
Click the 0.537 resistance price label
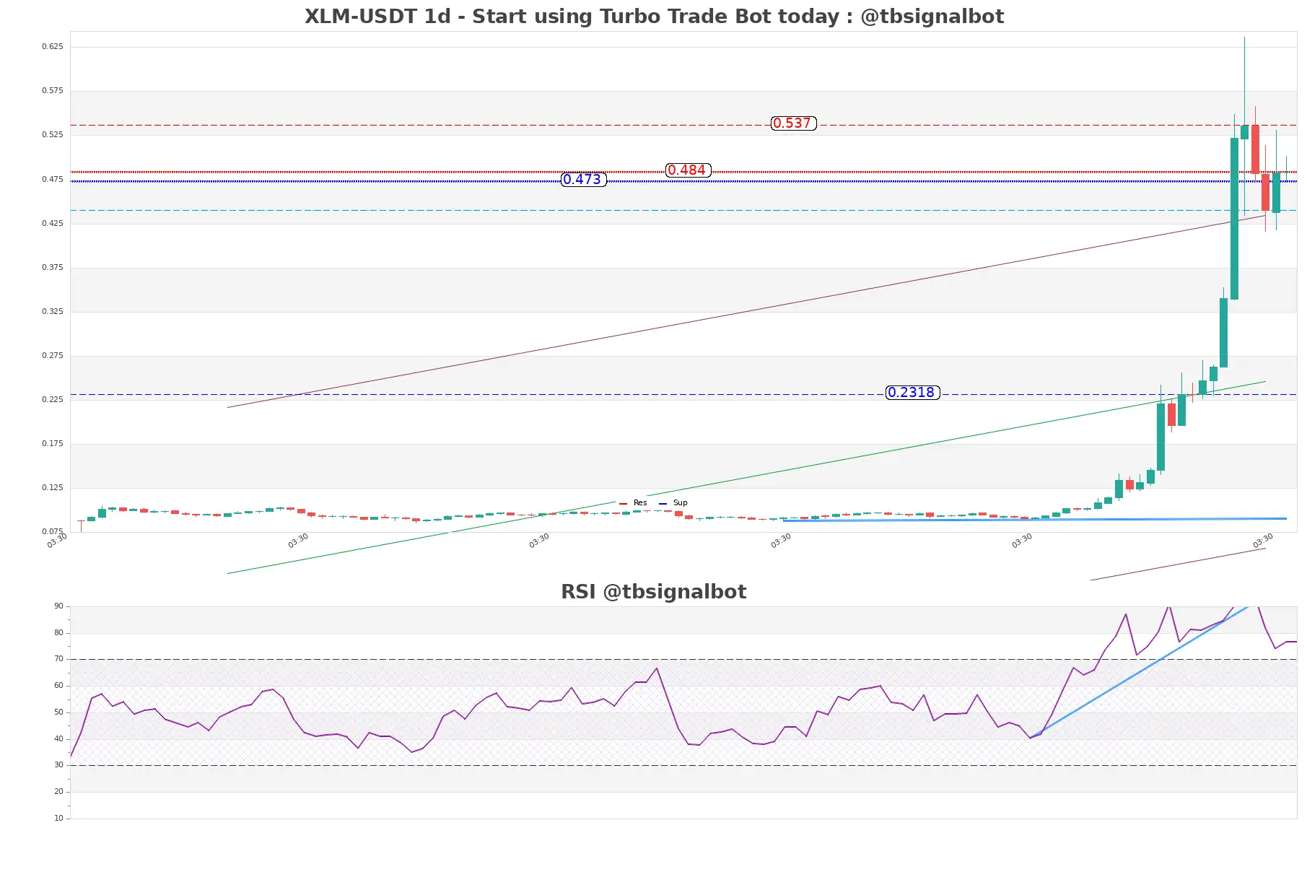pos(793,123)
